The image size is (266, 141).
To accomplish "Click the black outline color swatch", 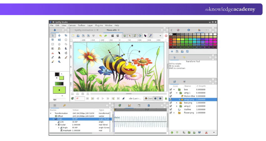I will 57,74.
